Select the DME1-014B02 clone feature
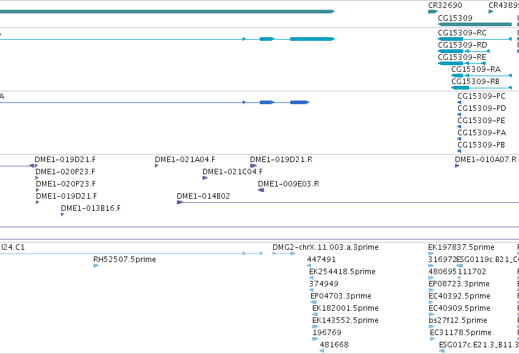 (x=348, y=202)
